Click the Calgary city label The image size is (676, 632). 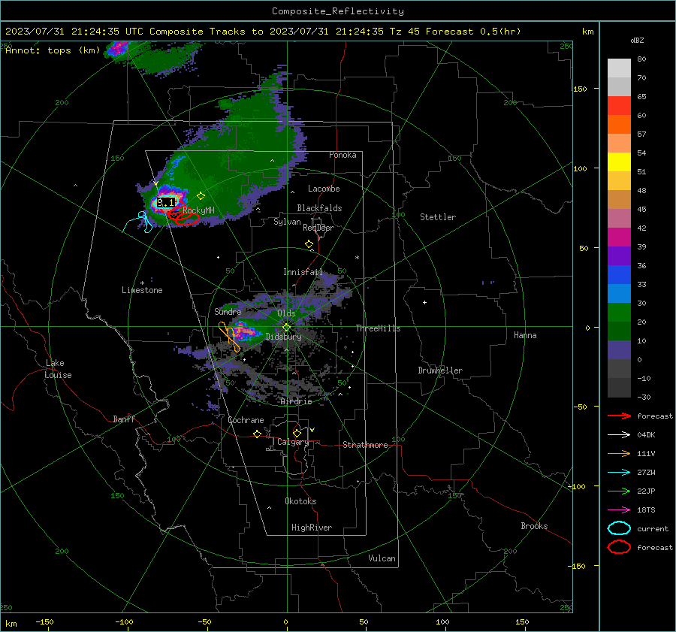pyautogui.click(x=293, y=442)
